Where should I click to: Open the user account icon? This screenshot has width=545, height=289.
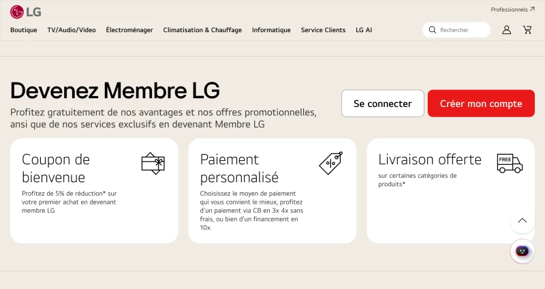(506, 30)
